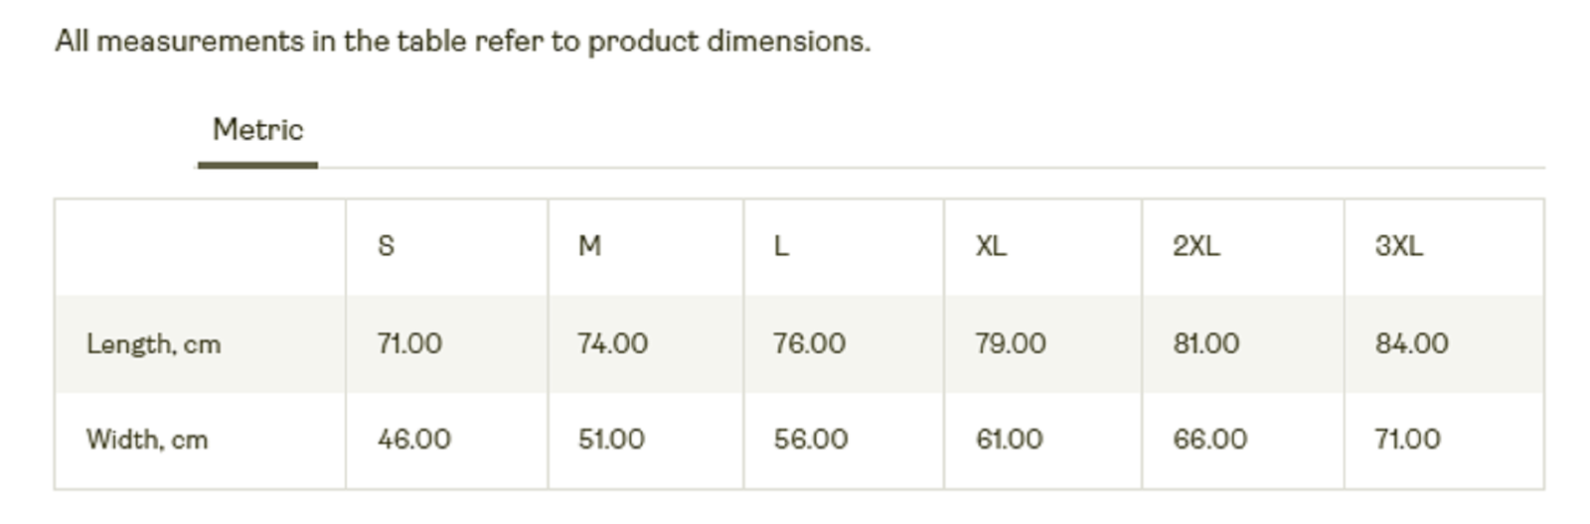Select the 79.00 length cell for XL

click(1042, 343)
